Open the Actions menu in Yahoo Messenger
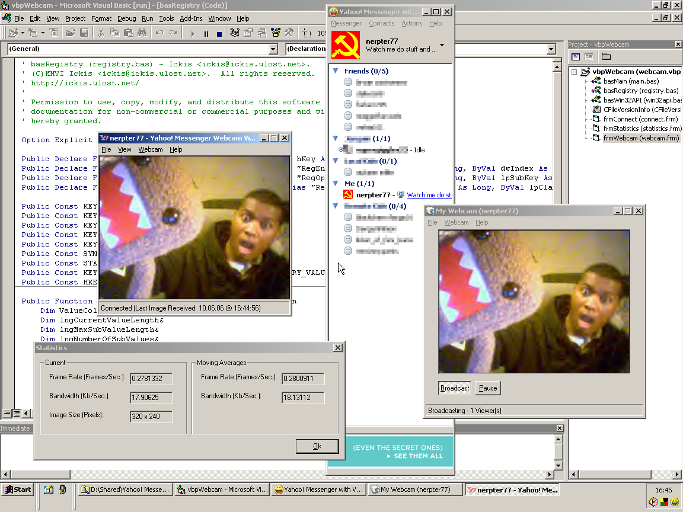 tap(411, 23)
